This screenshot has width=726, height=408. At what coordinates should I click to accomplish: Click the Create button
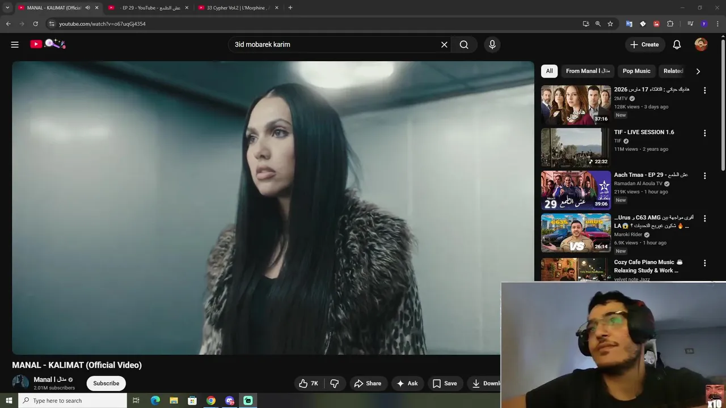click(644, 45)
